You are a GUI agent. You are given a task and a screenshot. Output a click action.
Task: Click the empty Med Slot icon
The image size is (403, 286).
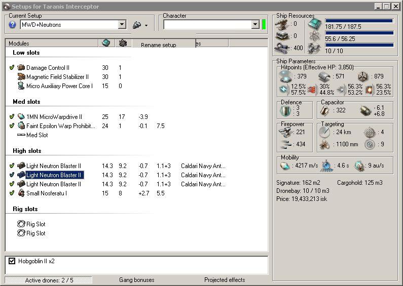(x=21, y=135)
